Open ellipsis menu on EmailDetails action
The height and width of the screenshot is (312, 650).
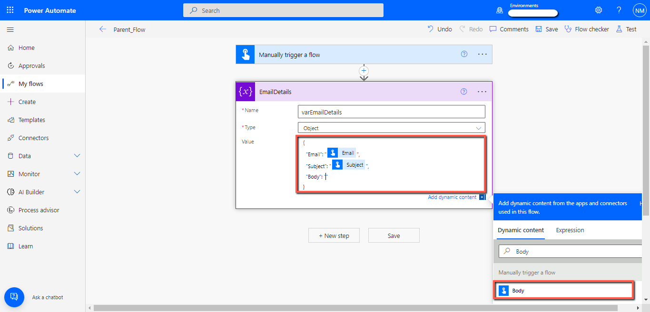click(482, 92)
